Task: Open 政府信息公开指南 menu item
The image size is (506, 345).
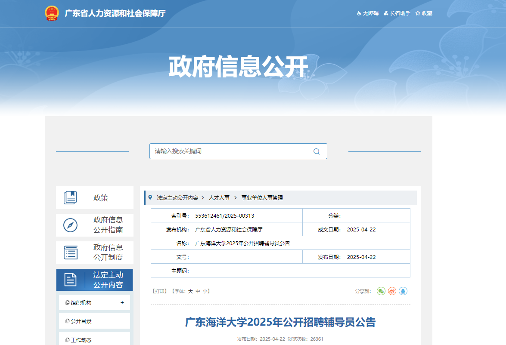Action: pyautogui.click(x=95, y=225)
